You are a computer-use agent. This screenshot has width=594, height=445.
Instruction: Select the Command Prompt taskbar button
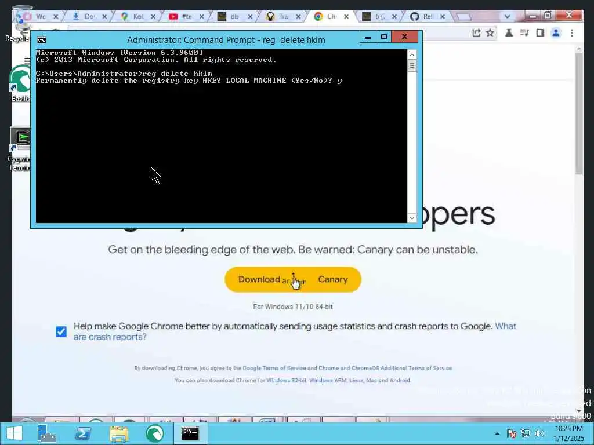click(x=190, y=433)
